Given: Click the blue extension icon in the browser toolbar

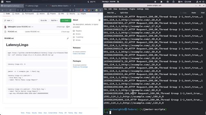Looking at the screenshot, I should point(85,10).
